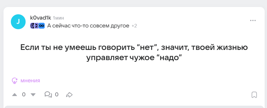Click the middle purple arrows community icon

click(37, 26)
